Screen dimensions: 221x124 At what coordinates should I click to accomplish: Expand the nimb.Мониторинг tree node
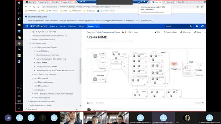pos(32,86)
